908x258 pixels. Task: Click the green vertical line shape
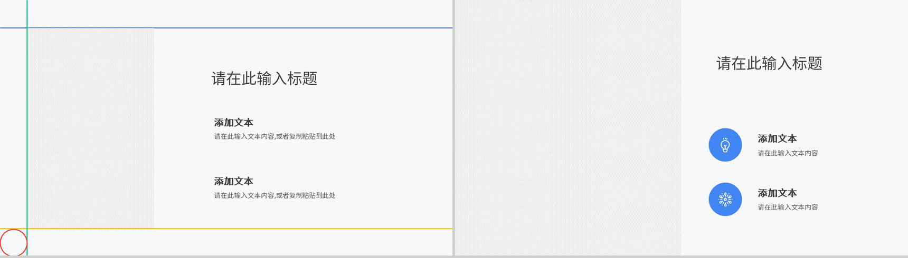tap(27, 128)
